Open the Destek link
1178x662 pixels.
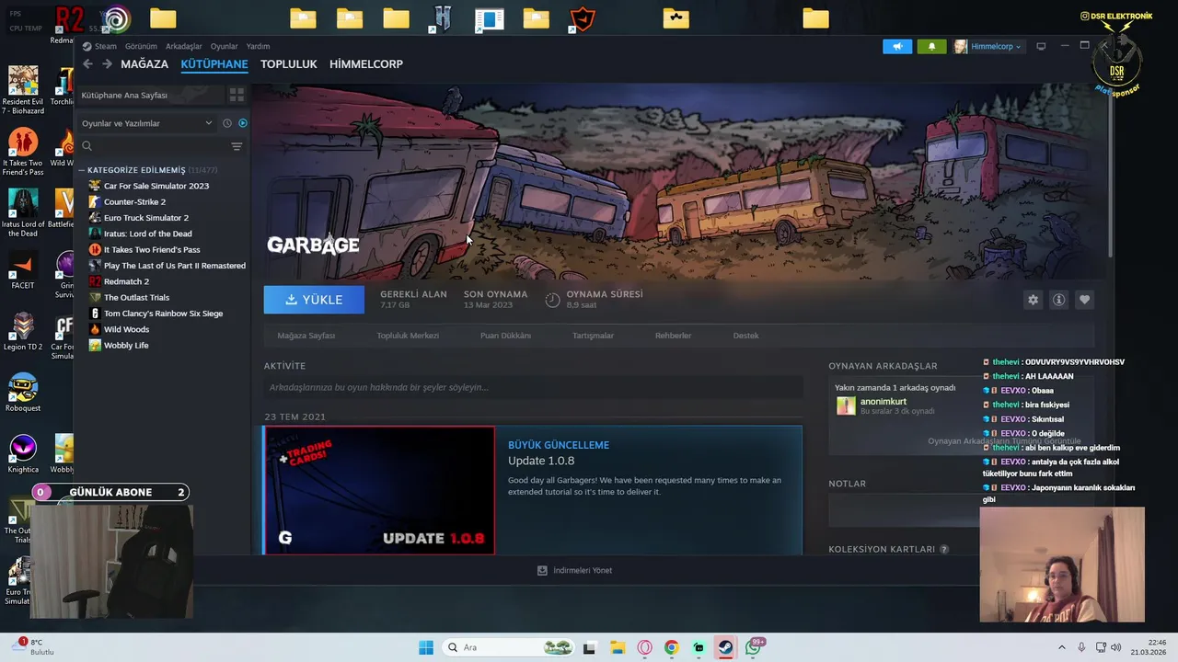[x=745, y=336]
